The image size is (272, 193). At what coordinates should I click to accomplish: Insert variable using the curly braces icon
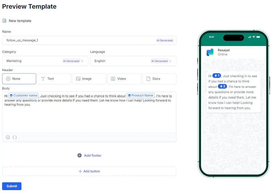15,137
